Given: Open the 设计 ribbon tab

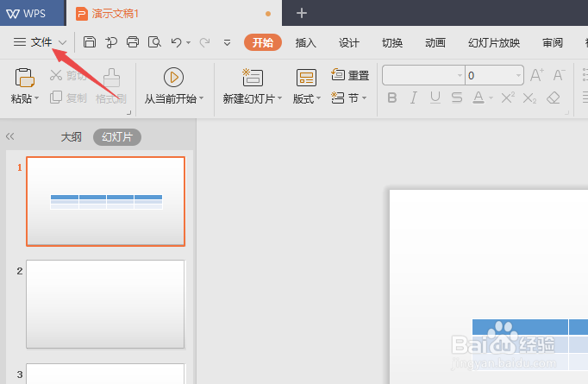Looking at the screenshot, I should tap(349, 43).
